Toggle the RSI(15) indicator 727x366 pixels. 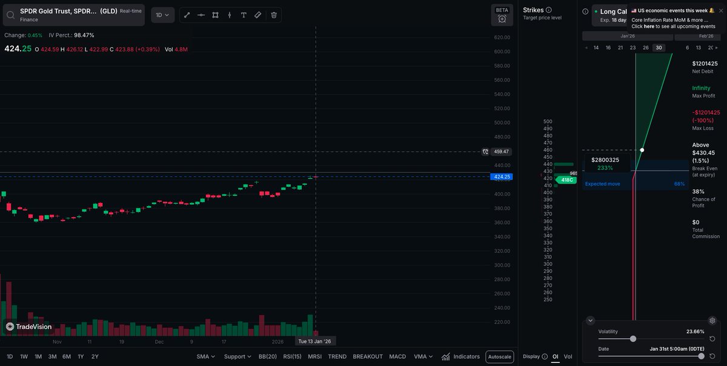click(x=292, y=357)
